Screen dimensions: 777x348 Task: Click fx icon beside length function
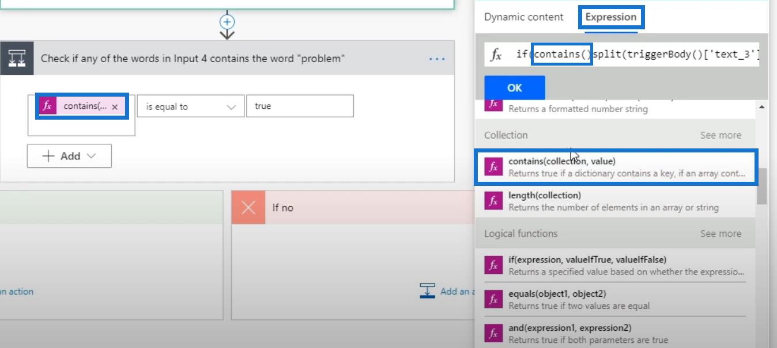pyautogui.click(x=493, y=201)
